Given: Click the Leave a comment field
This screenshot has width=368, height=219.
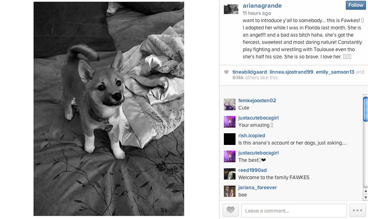Looking at the screenshot, I should point(294,211).
